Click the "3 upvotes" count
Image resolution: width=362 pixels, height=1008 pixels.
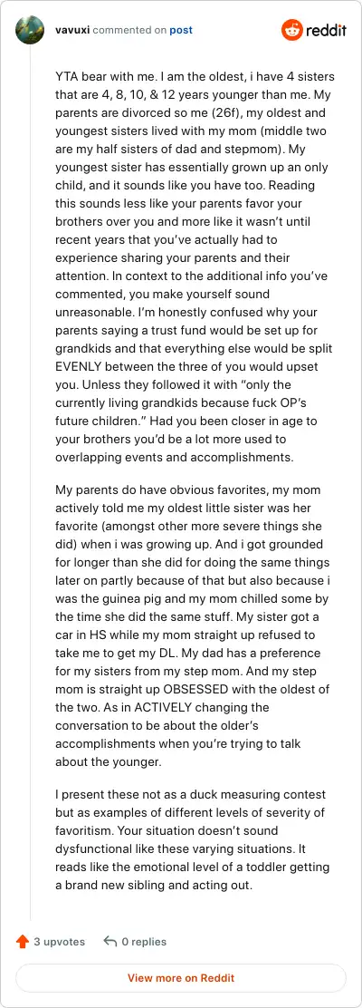point(59,942)
